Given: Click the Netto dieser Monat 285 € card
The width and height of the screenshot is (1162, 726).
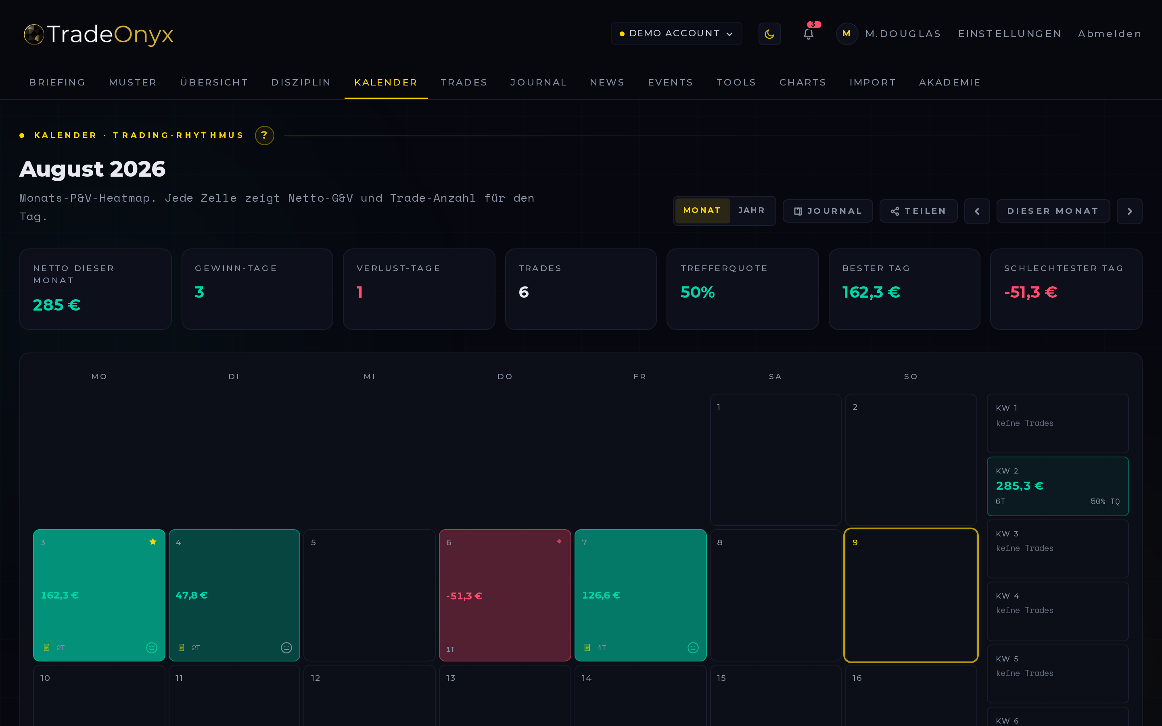Looking at the screenshot, I should coord(96,288).
